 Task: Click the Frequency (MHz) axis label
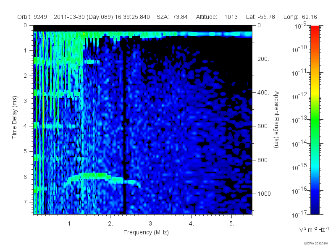point(146,232)
